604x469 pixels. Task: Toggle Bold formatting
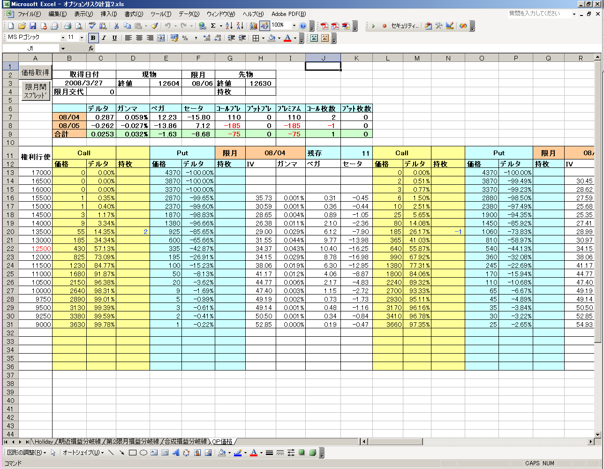[x=93, y=38]
